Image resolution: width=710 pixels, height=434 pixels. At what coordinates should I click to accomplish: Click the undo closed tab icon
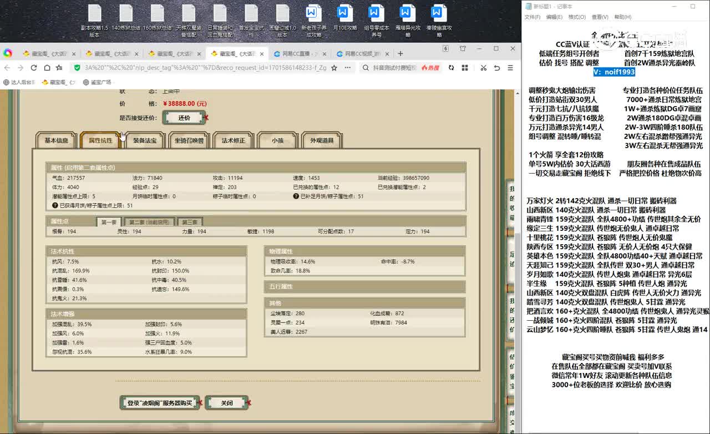(496, 68)
